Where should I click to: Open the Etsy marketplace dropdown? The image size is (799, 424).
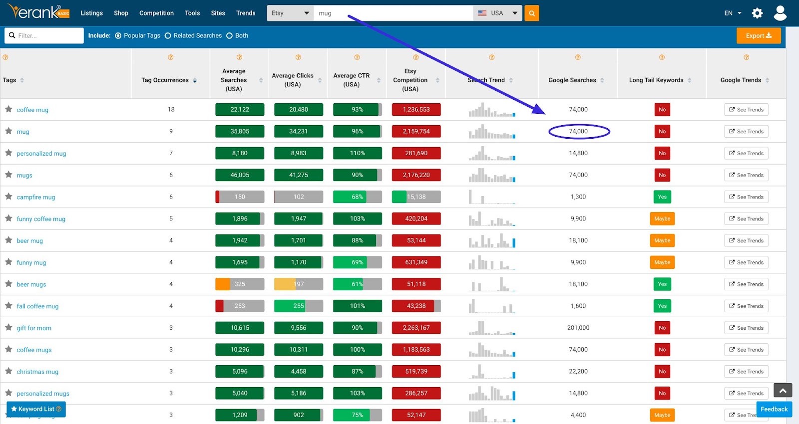(290, 13)
